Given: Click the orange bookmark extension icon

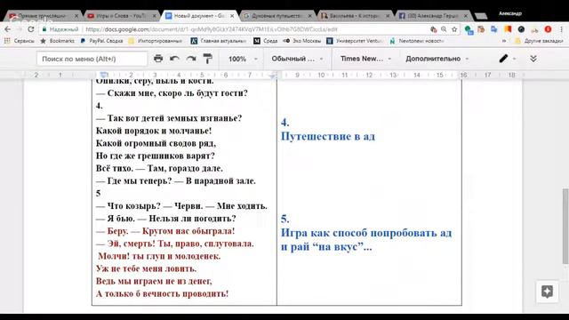Looking at the screenshot, I should click(x=508, y=29).
